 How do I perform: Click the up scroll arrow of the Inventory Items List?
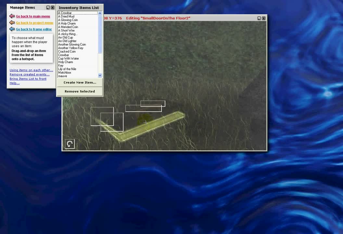pos(100,13)
